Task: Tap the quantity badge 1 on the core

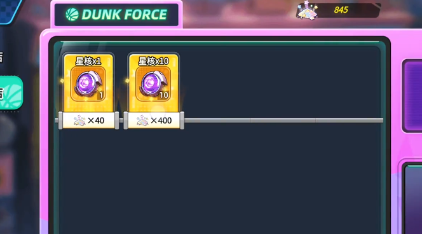Action: [x=101, y=95]
